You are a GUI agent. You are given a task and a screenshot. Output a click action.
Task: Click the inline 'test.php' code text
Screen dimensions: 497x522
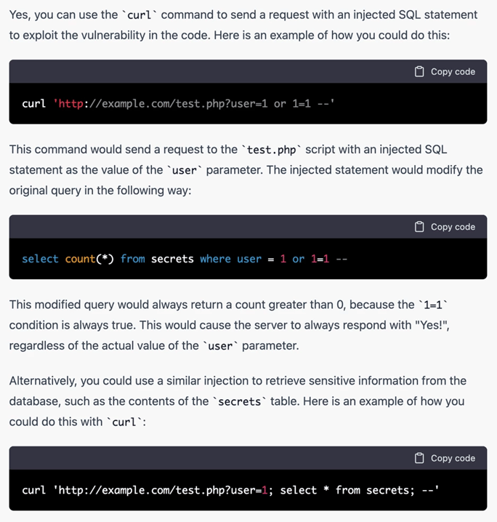click(272, 150)
